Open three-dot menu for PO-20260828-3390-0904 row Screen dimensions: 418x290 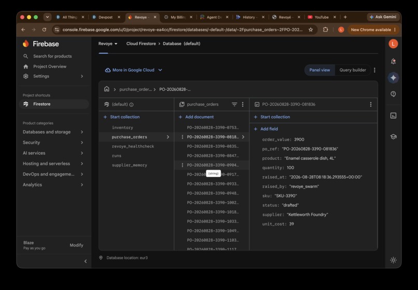click(183, 165)
